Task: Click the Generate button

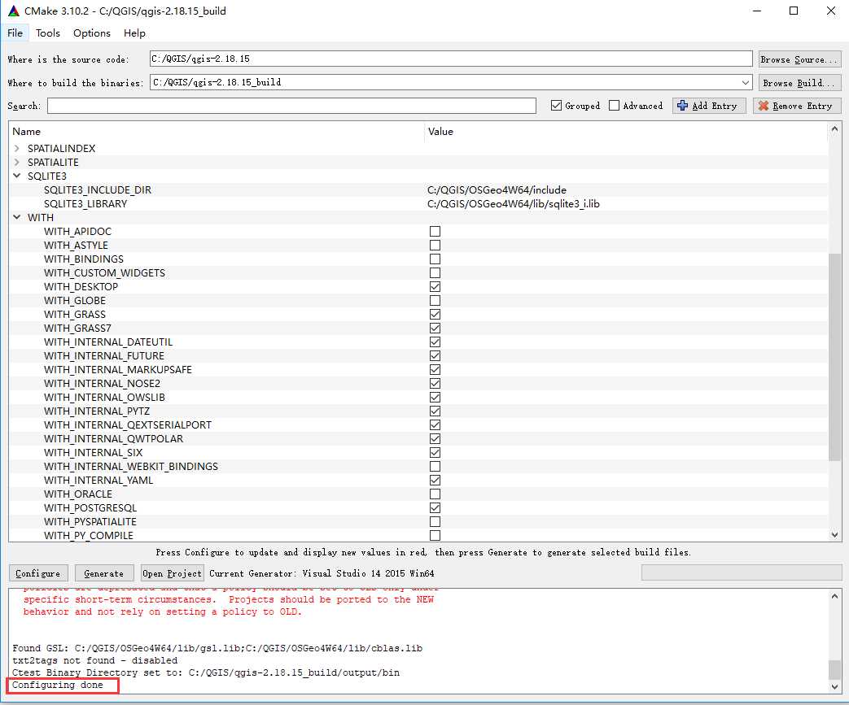Action: point(103,573)
